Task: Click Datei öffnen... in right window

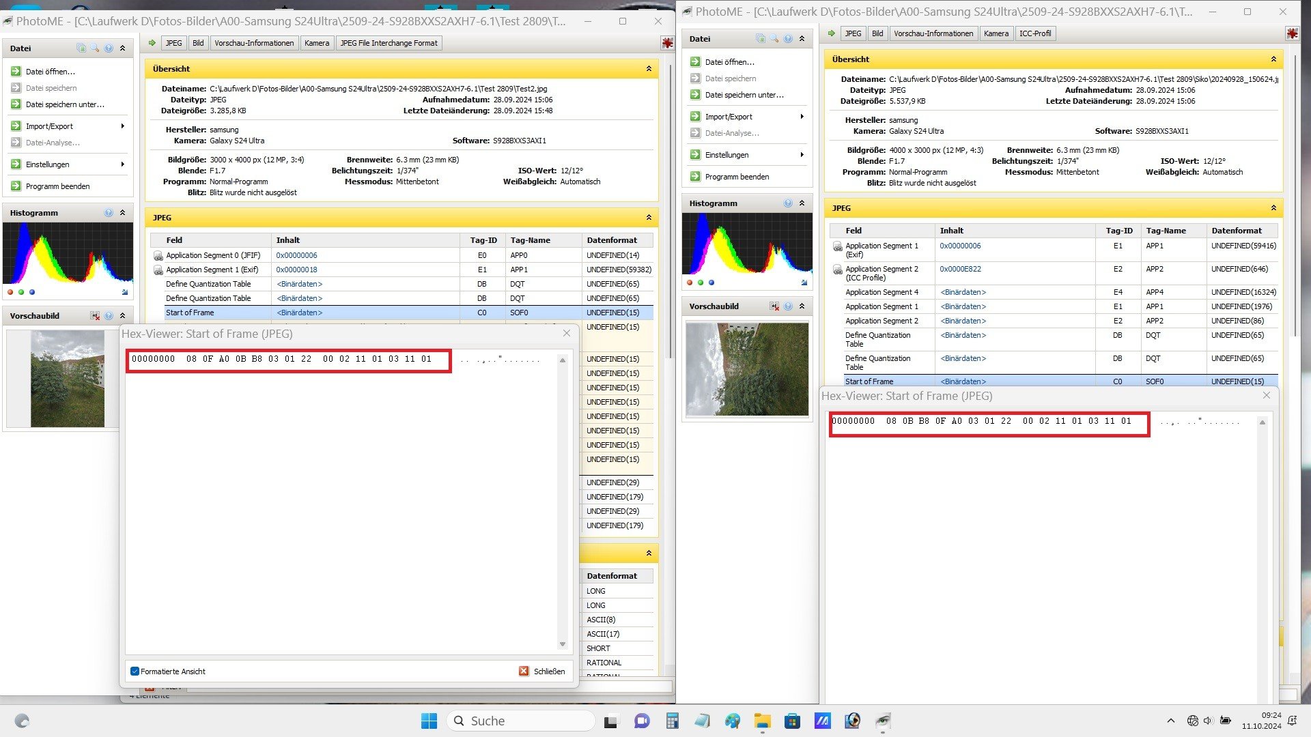Action: click(729, 62)
